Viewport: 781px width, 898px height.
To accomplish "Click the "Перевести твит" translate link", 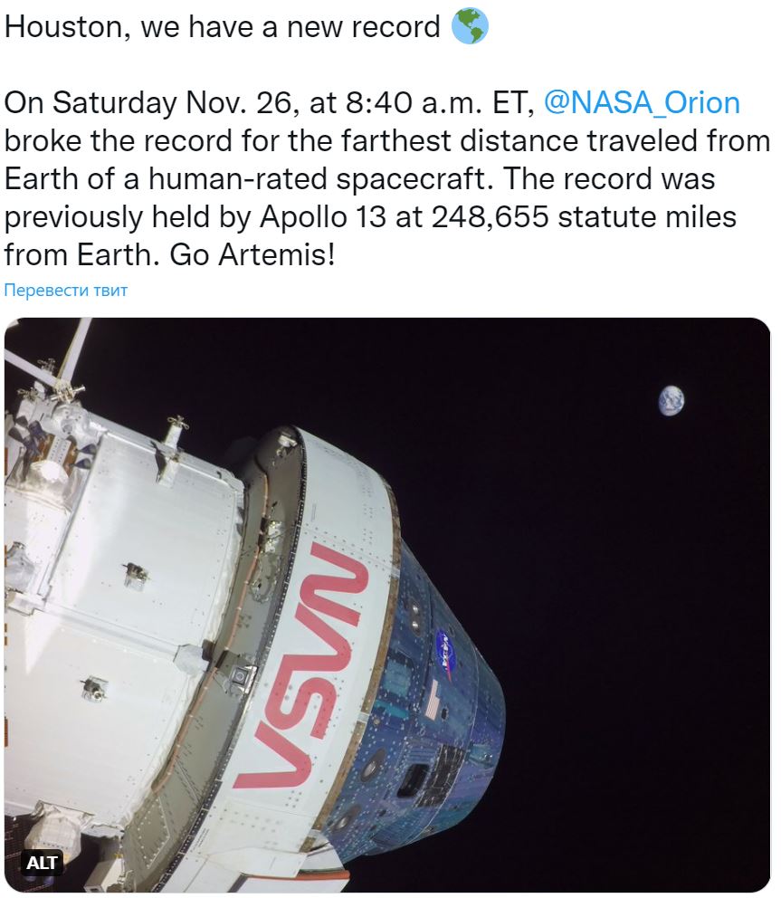I will (66, 291).
